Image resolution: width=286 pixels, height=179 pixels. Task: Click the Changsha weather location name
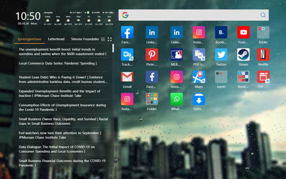coord(48,13)
